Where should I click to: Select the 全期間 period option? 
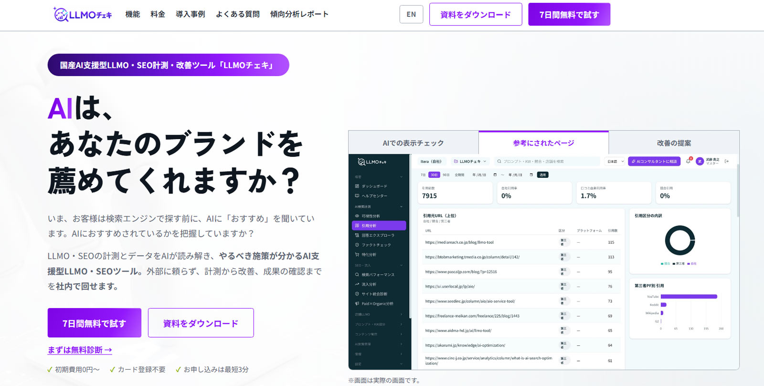(x=459, y=175)
